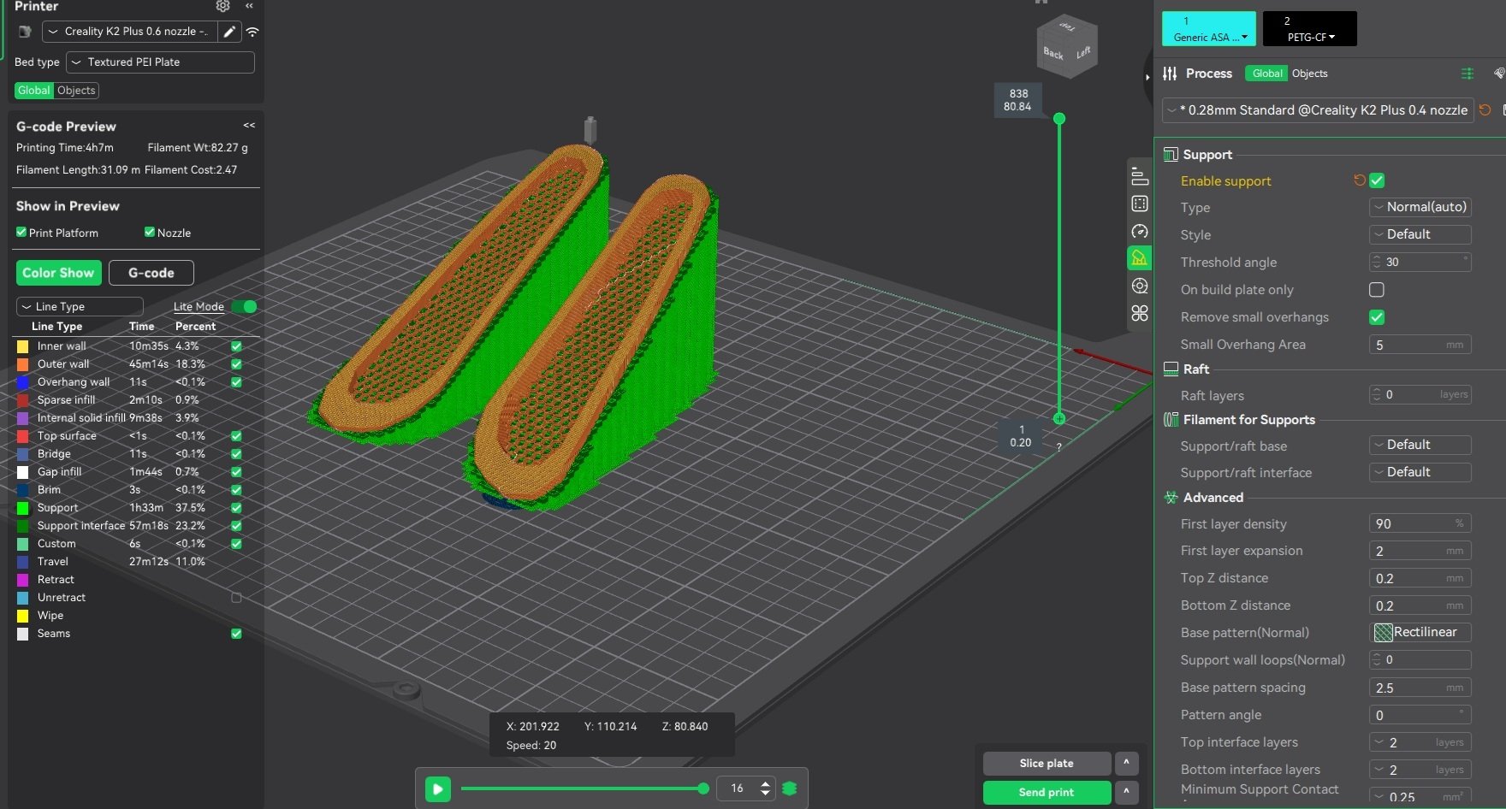Image resolution: width=1506 pixels, height=809 pixels.
Task: Click the orange reset icon beside process preset
Action: click(1485, 110)
